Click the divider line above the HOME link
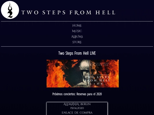The image size is (154, 115). [77, 21]
